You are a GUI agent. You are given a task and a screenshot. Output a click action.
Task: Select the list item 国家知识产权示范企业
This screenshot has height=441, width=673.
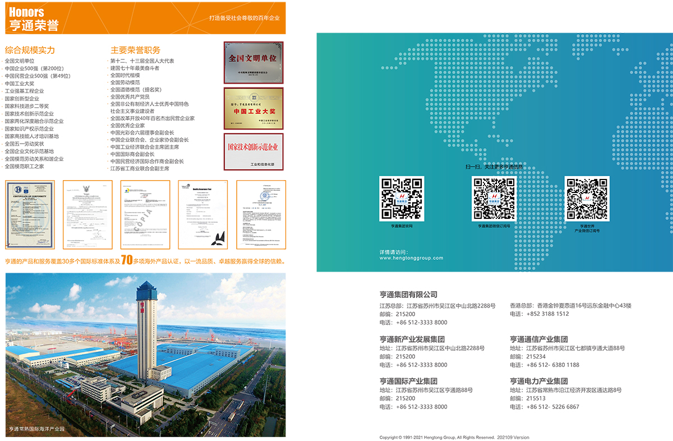pos(29,129)
